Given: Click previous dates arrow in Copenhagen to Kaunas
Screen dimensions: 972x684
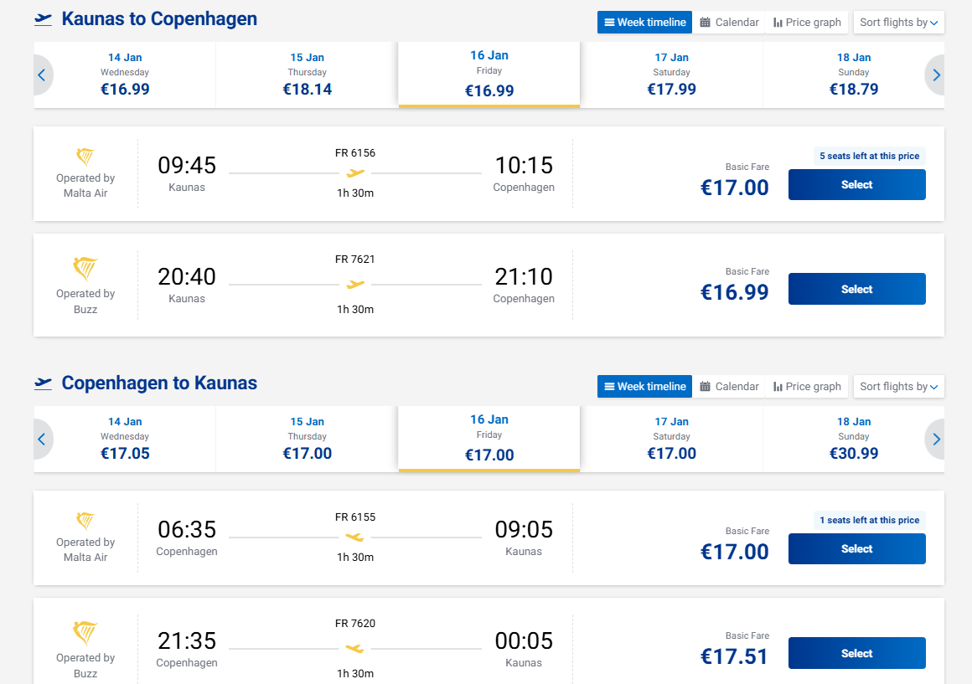Looking at the screenshot, I should coord(42,440).
